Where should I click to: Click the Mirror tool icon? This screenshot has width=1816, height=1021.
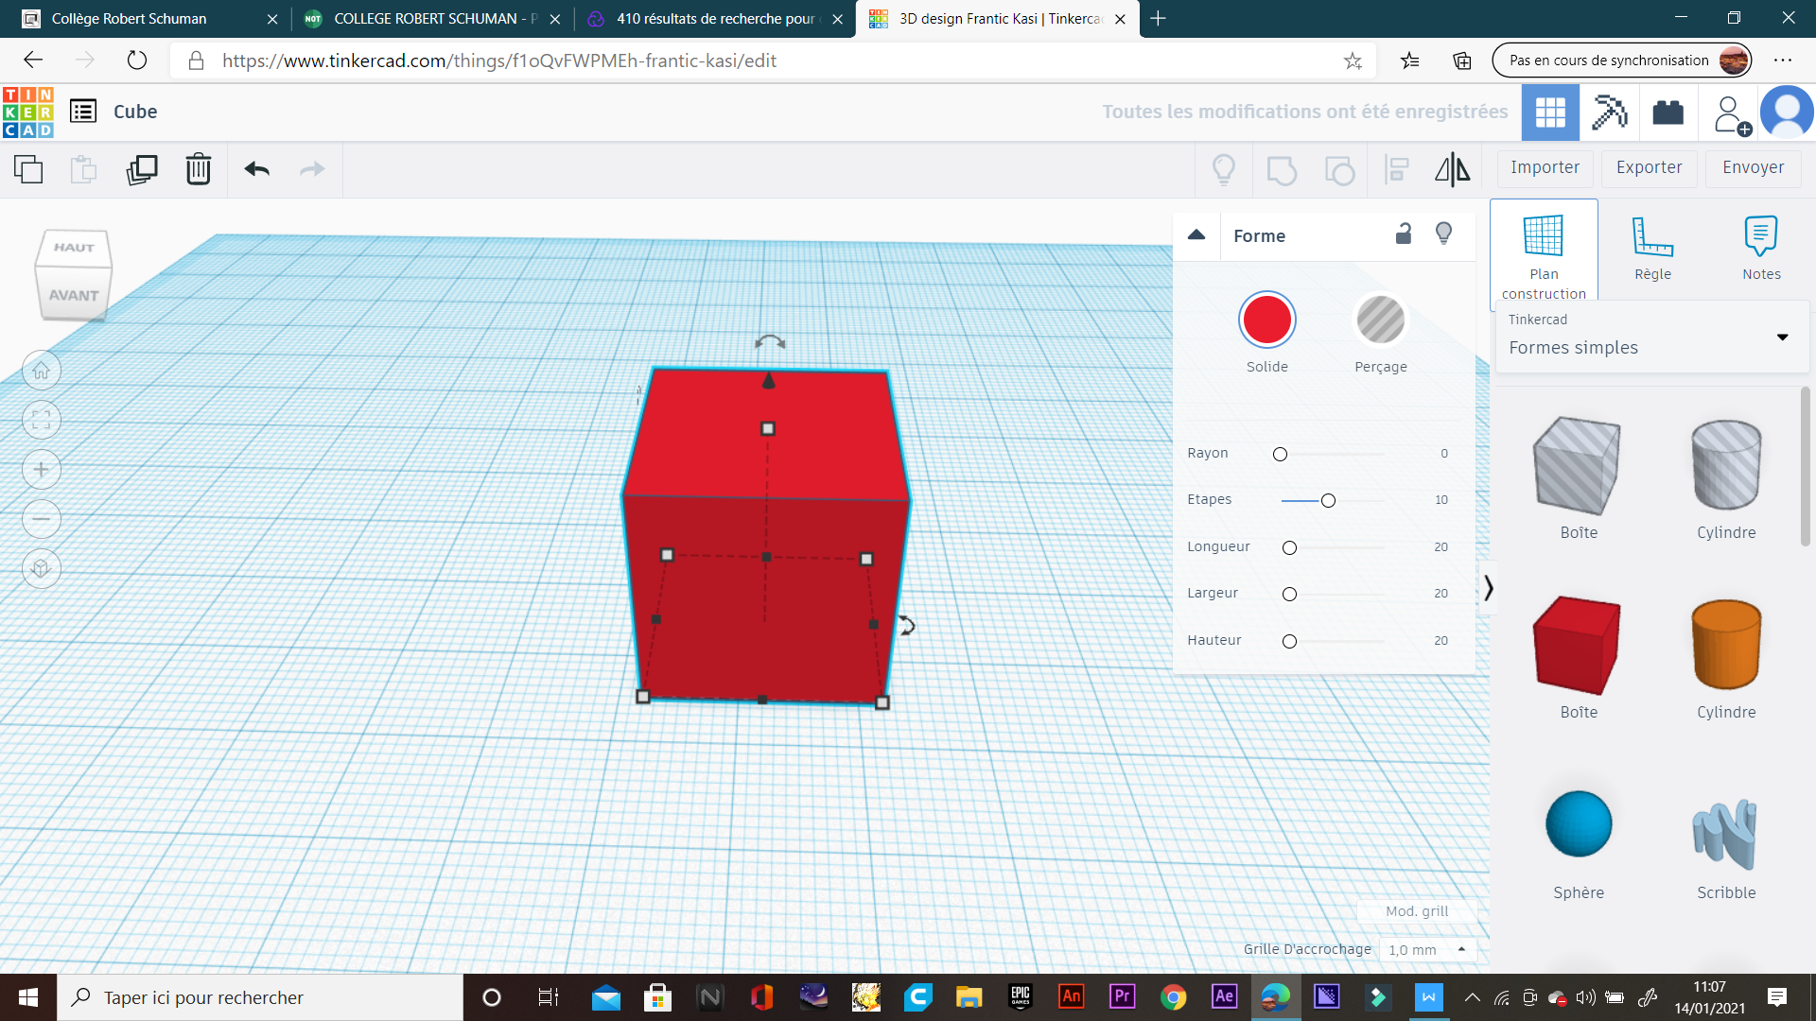point(1452,169)
